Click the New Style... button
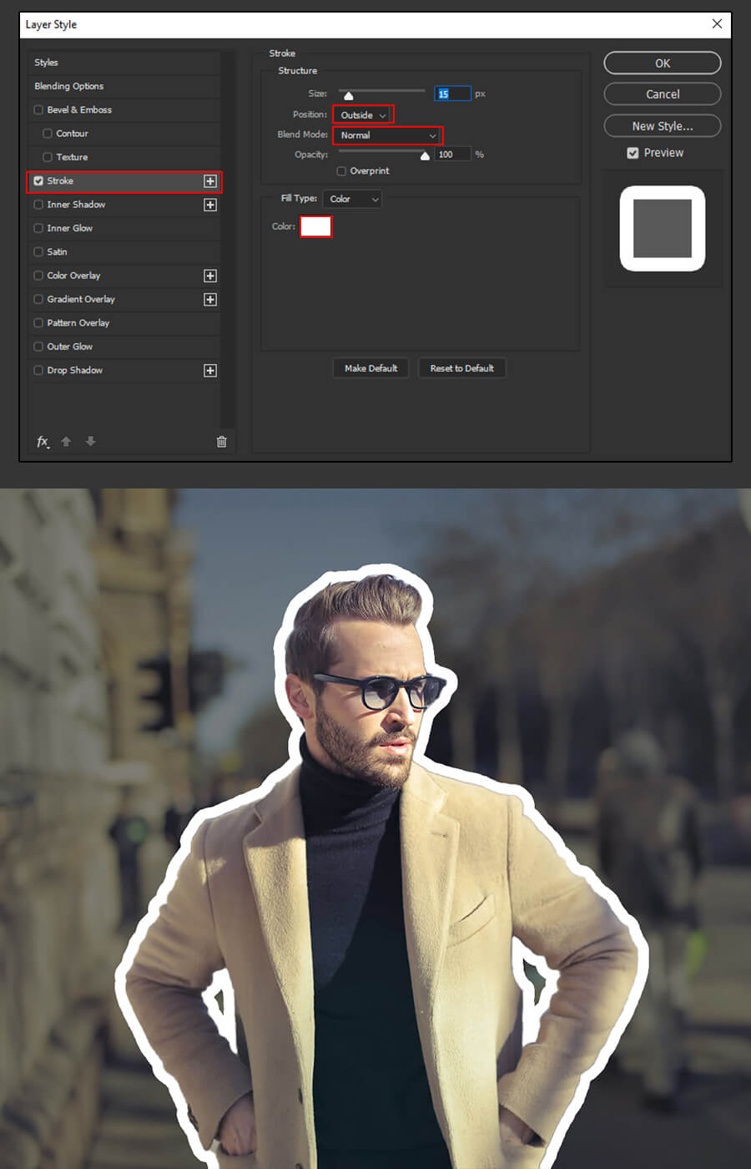This screenshot has width=751, height=1169. click(663, 126)
